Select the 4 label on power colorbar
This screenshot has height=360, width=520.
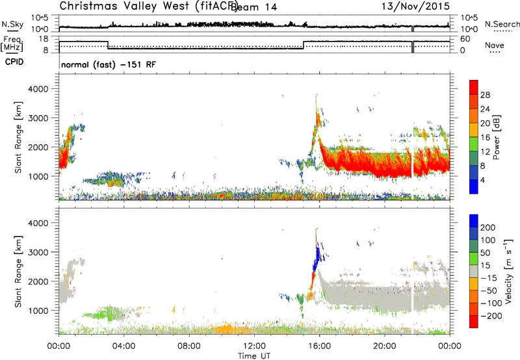click(483, 181)
